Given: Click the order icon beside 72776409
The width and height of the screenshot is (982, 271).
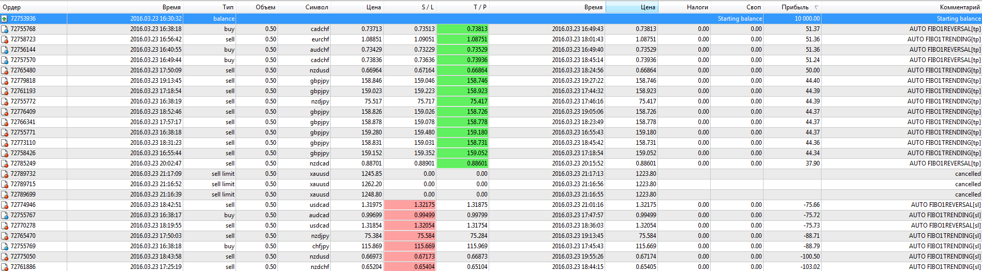Looking at the screenshot, I should pyautogui.click(x=5, y=112).
